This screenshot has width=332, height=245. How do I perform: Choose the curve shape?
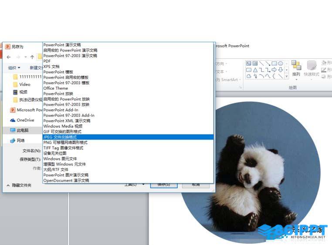(x=268, y=76)
